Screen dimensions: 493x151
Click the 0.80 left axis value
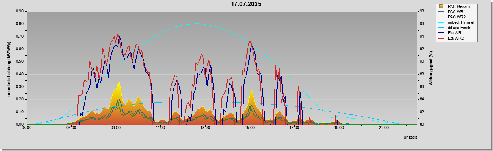(20, 24)
